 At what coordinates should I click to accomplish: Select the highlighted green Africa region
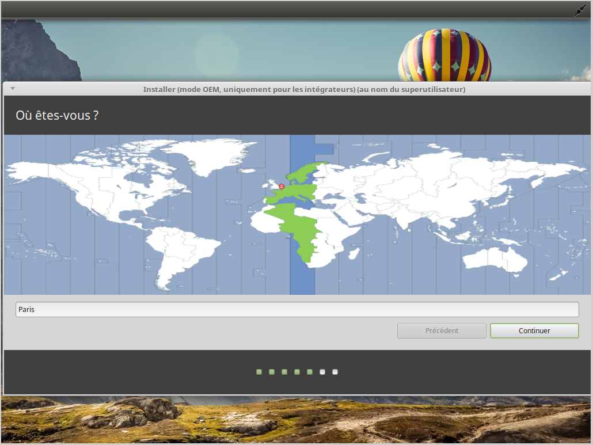pos(299,230)
